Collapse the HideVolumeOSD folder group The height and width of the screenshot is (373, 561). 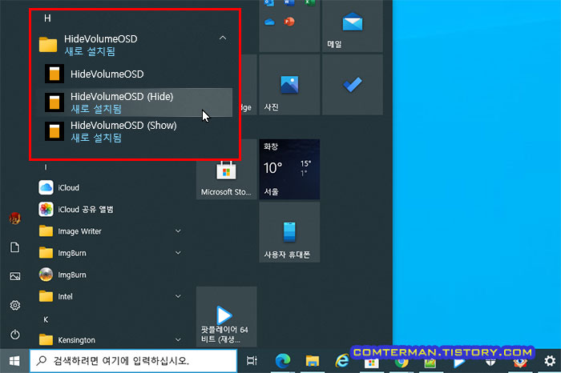[223, 38]
